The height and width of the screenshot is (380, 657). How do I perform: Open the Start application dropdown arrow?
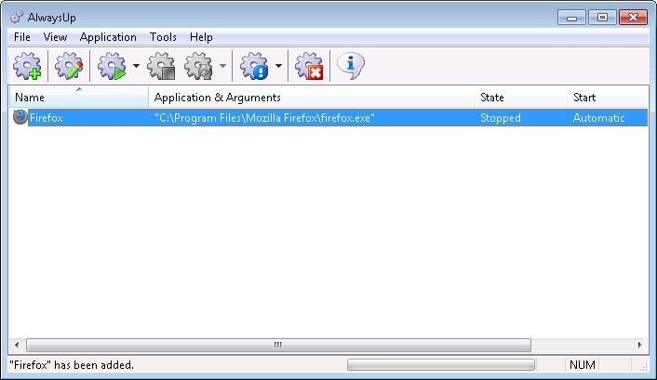click(x=136, y=66)
